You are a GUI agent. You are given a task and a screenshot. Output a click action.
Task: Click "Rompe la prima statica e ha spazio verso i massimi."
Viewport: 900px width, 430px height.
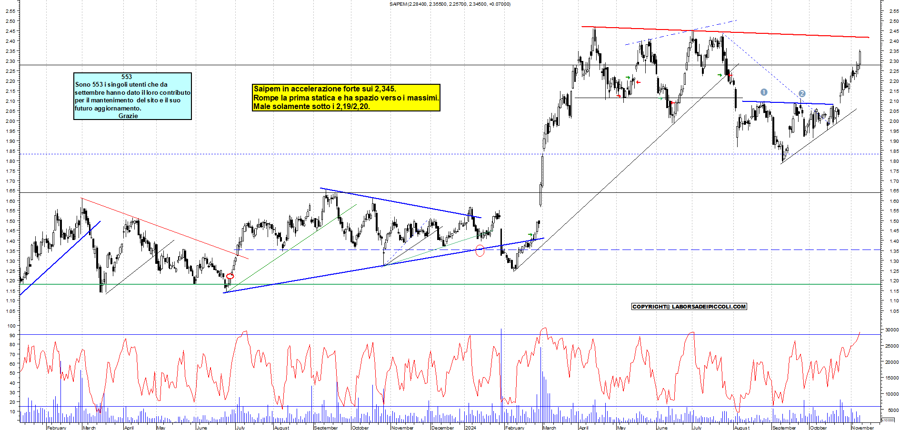click(346, 98)
